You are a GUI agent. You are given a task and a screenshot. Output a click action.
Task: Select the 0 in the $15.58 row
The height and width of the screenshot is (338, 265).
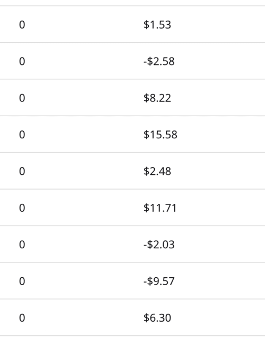[x=22, y=135]
